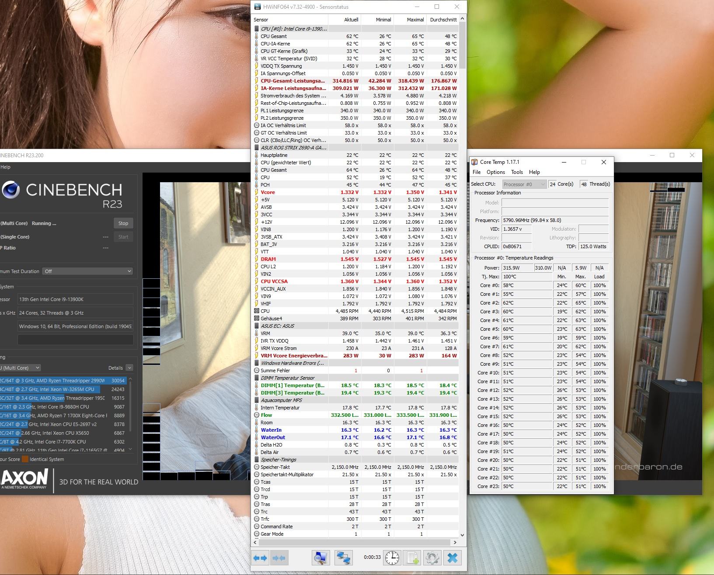Click the HWiNFO collapse columns arrows icon
This screenshot has height=575, width=714.
click(x=279, y=558)
